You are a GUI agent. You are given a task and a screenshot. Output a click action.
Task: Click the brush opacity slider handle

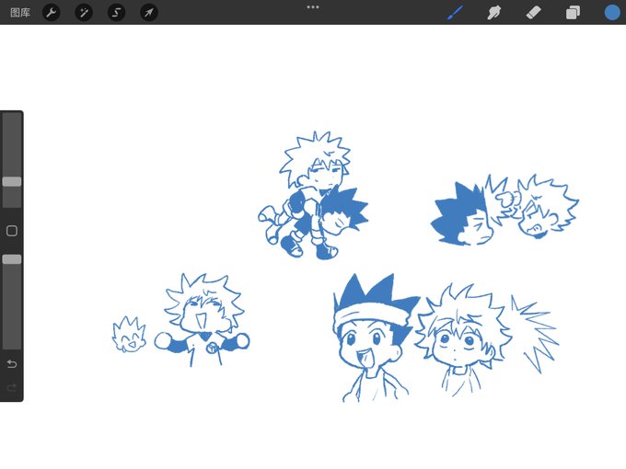[12, 259]
